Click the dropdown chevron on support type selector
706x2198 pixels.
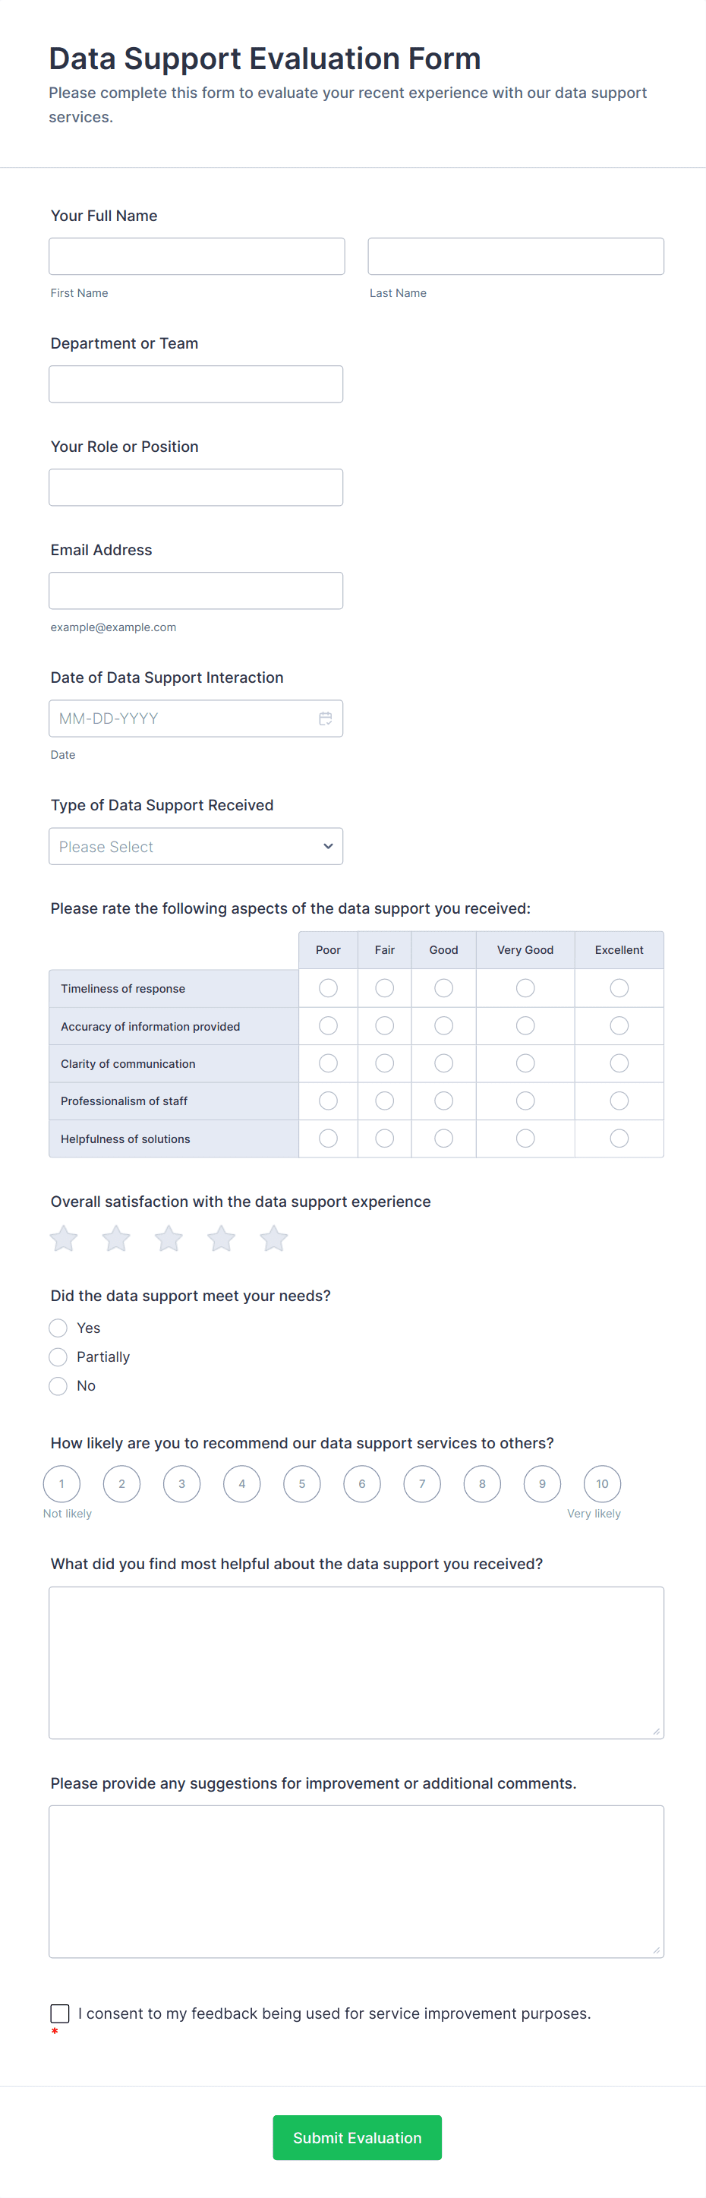click(327, 845)
